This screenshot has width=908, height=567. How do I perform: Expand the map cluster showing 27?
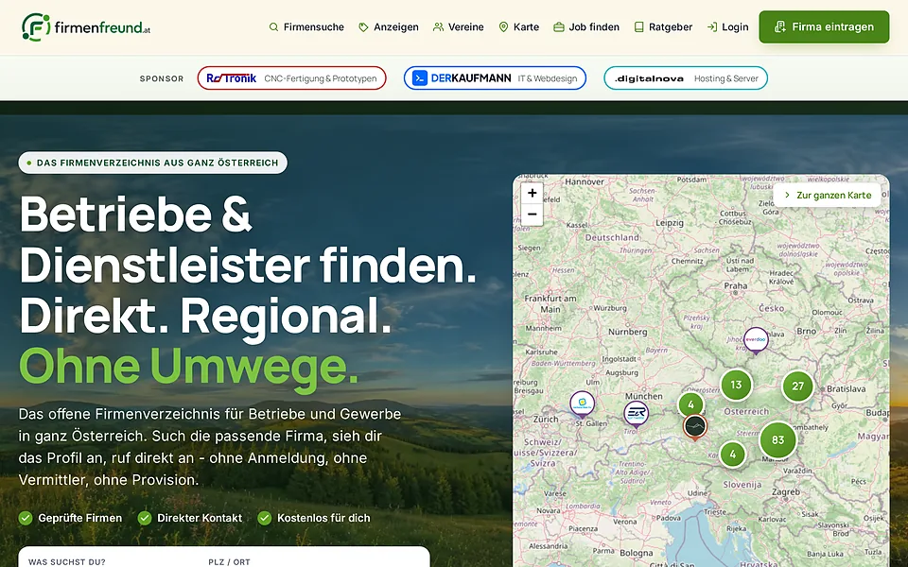coord(798,386)
